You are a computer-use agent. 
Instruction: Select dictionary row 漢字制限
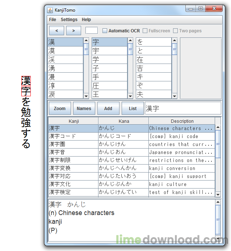click(132, 161)
